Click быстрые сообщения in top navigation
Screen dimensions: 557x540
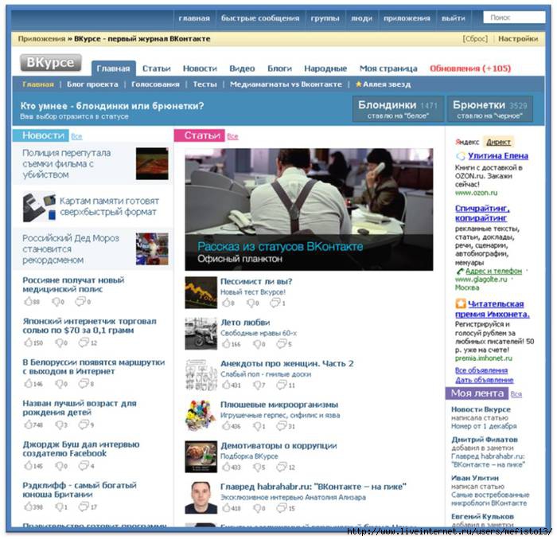pos(260,18)
